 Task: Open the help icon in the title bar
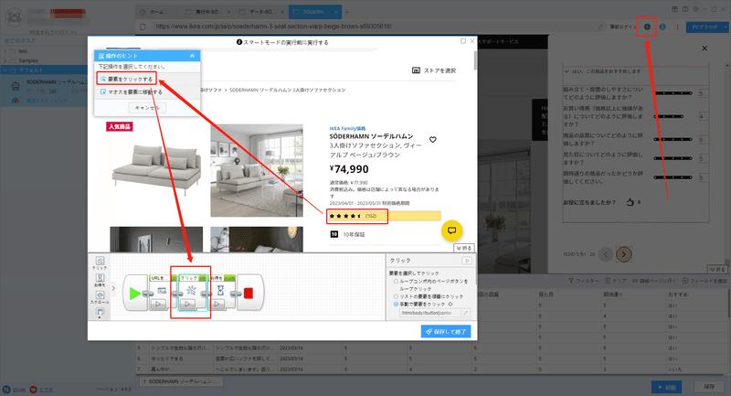pyautogui.click(x=684, y=9)
